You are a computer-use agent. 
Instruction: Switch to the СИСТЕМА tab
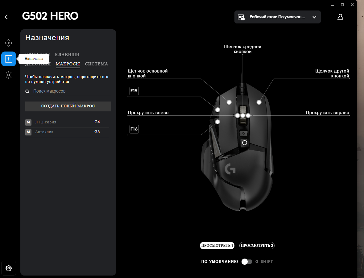click(x=96, y=64)
